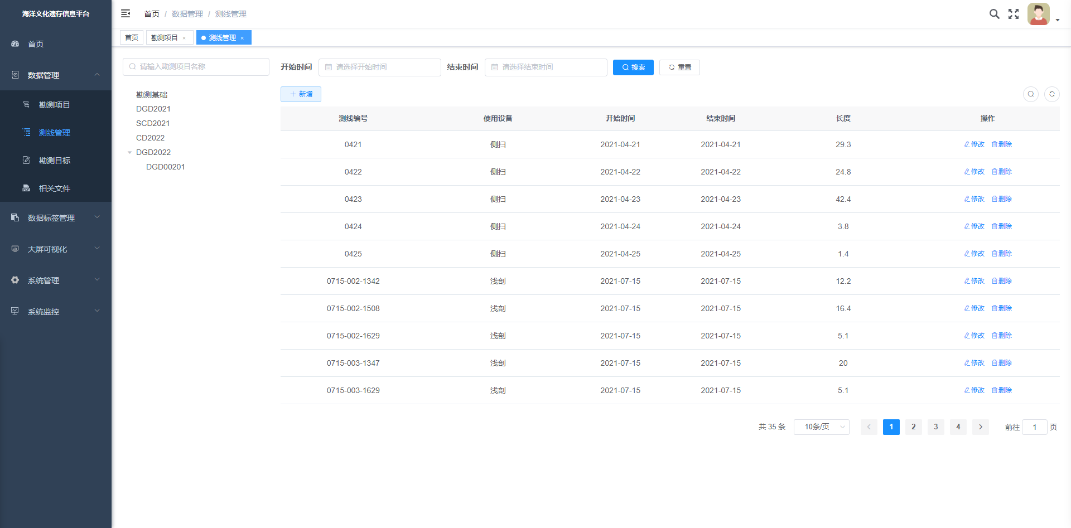This screenshot has width=1071, height=528.
Task: Close the 测线管理 tab
Action: (242, 38)
